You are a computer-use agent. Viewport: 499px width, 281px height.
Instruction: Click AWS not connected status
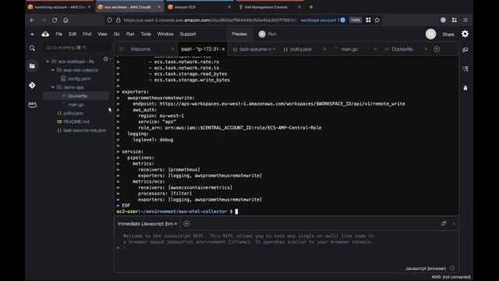coord(451,277)
